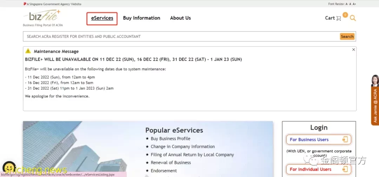Open Change in Company Information link

[x=183, y=147]
